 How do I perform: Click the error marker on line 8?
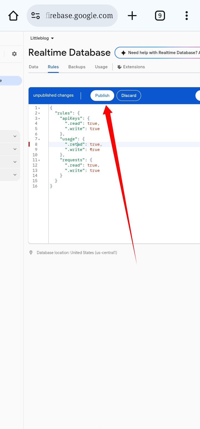pos(29,144)
